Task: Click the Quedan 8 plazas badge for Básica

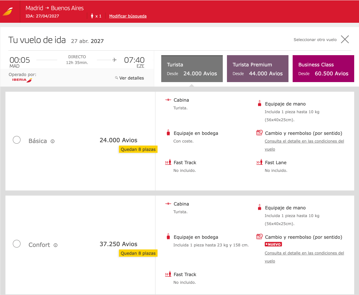Action: (x=138, y=149)
